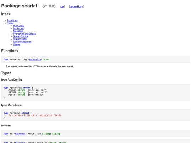
Task: Jump to Functions in the index
Action: pyautogui.click(x=12, y=20)
